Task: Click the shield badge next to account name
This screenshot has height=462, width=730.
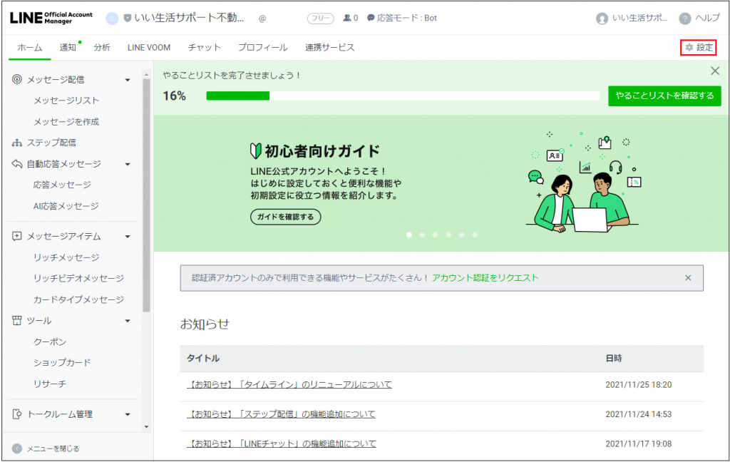Action: tap(128, 18)
